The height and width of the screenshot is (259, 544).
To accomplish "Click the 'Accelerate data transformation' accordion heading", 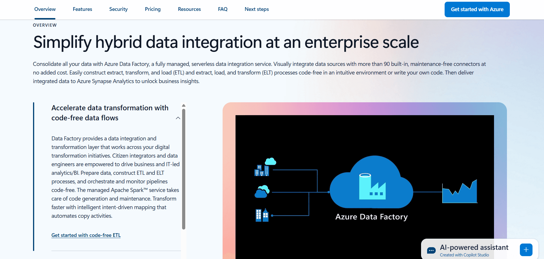I will pyautogui.click(x=110, y=113).
